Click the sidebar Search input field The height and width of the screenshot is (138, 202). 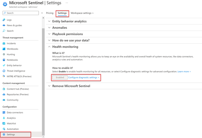(21, 13)
